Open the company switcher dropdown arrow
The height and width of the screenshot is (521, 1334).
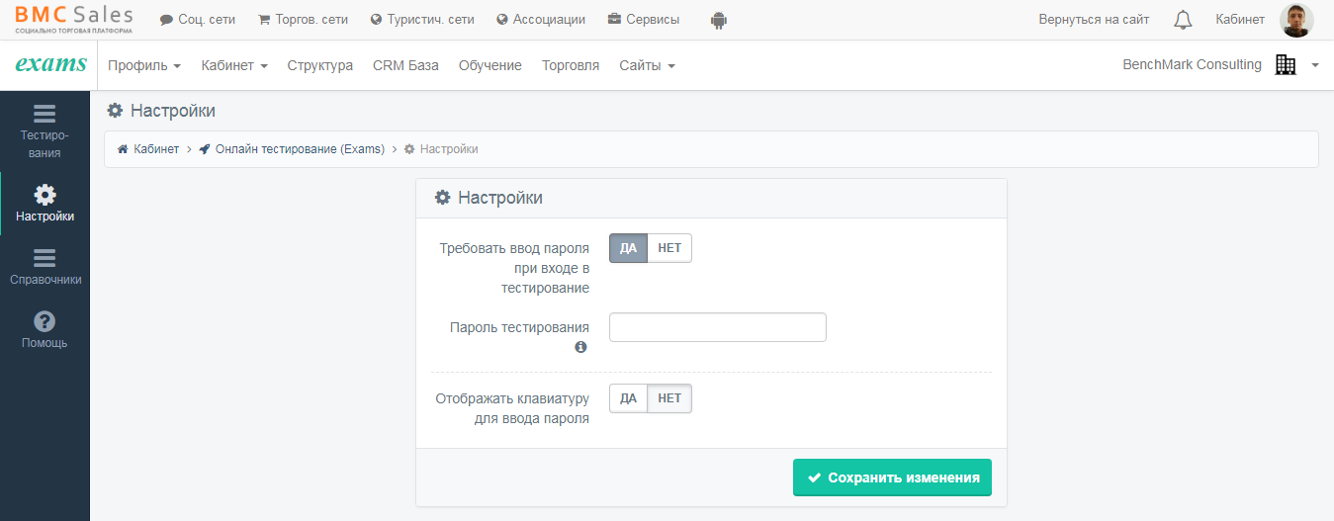[1315, 65]
